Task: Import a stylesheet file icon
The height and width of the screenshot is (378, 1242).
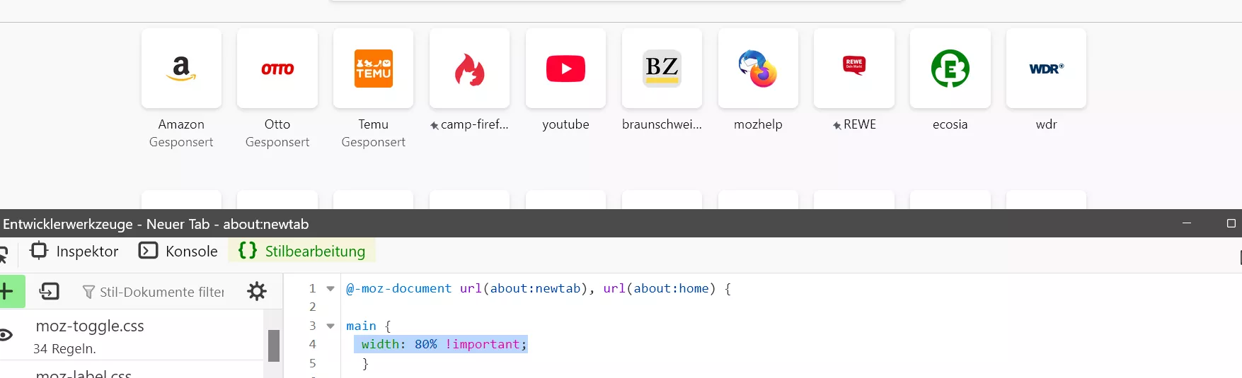Action: point(50,291)
